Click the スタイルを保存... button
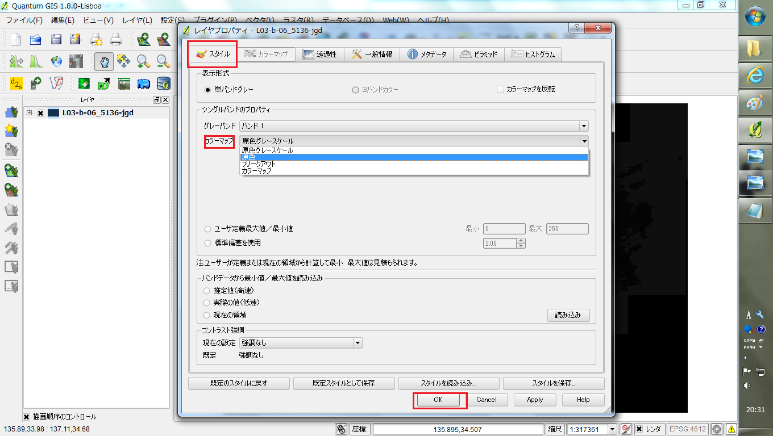The width and height of the screenshot is (773, 436). [554, 383]
